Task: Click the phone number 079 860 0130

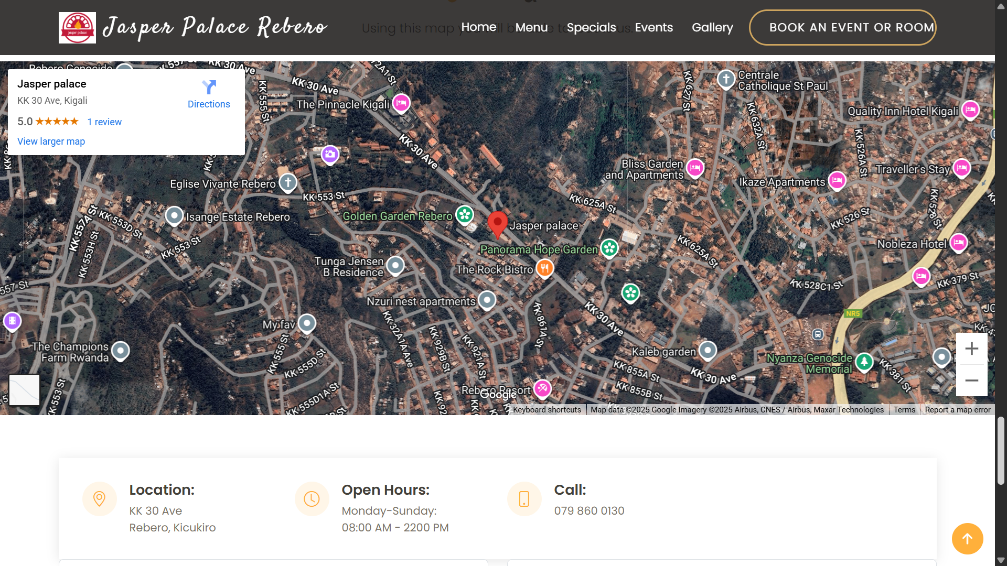Action: [589, 511]
